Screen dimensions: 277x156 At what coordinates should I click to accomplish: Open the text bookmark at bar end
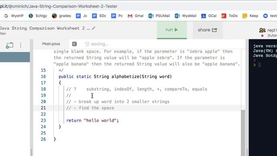point(270,16)
